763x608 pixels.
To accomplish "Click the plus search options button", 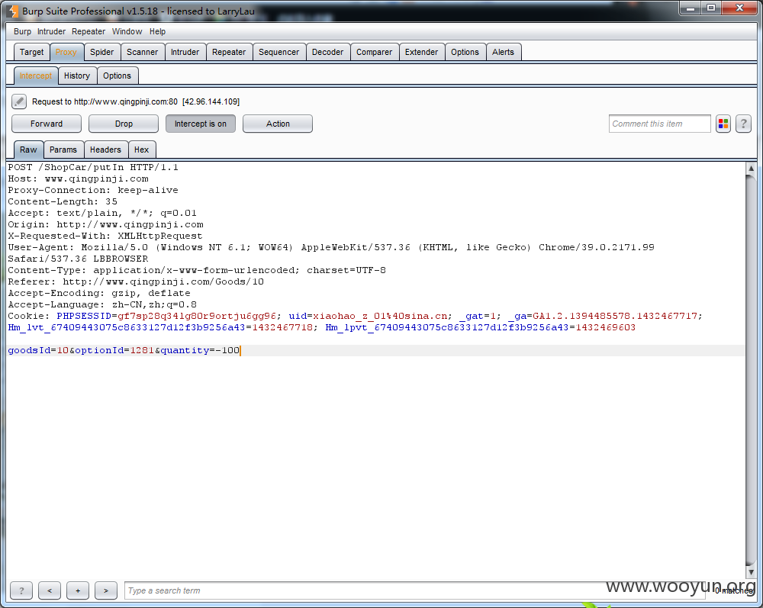I will click(x=78, y=590).
